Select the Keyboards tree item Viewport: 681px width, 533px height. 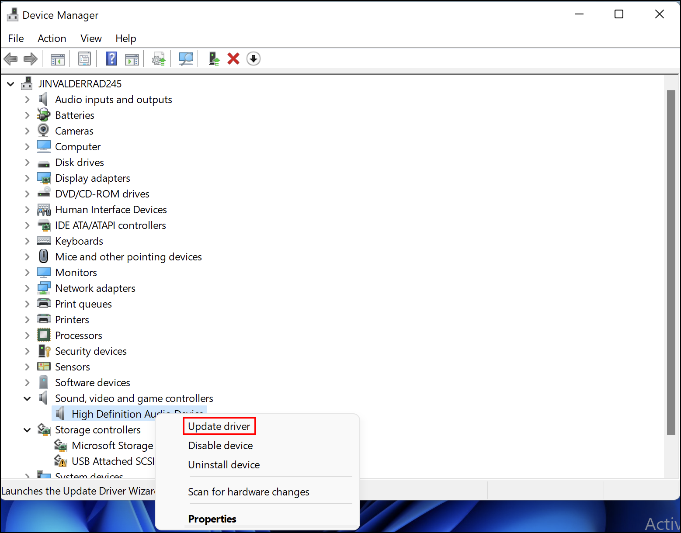click(x=79, y=241)
